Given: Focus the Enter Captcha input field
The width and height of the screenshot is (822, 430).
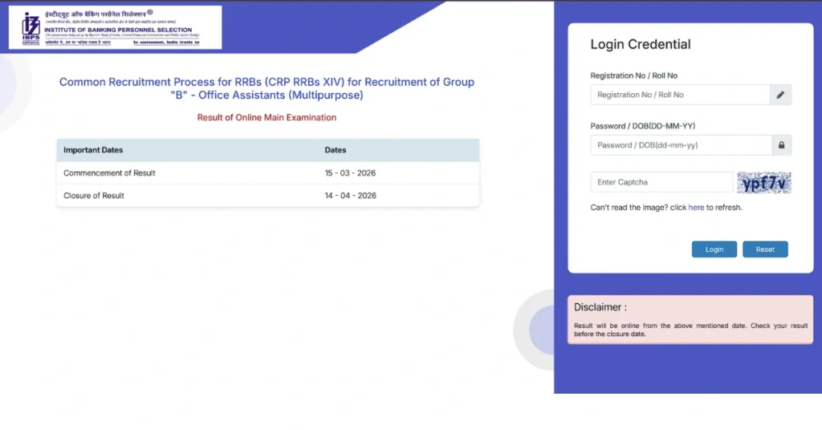Looking at the screenshot, I should 661,182.
